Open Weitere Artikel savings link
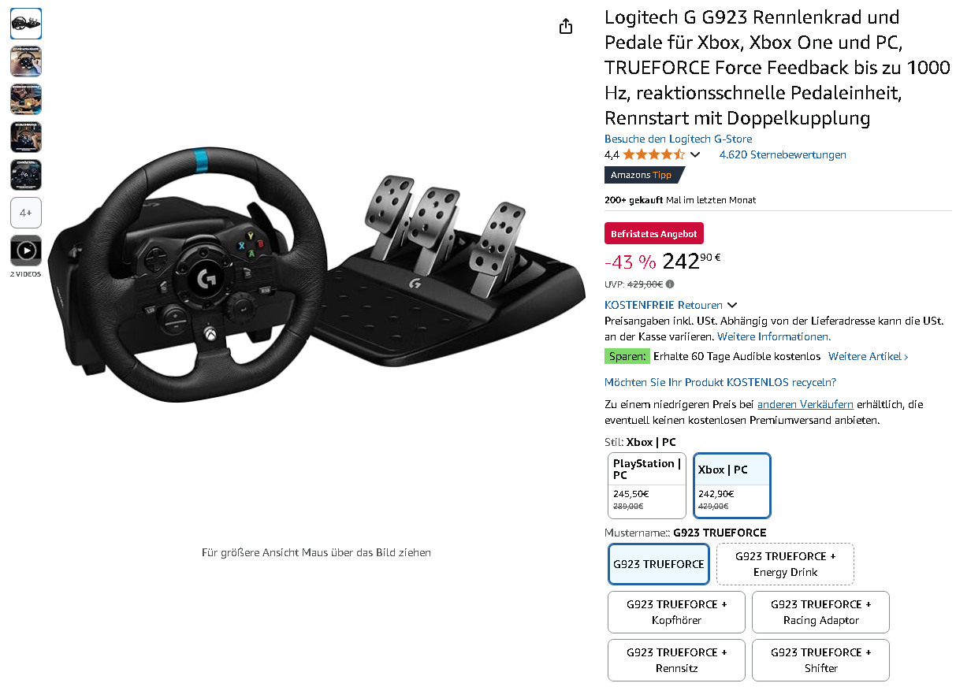956x687 pixels. tap(868, 357)
